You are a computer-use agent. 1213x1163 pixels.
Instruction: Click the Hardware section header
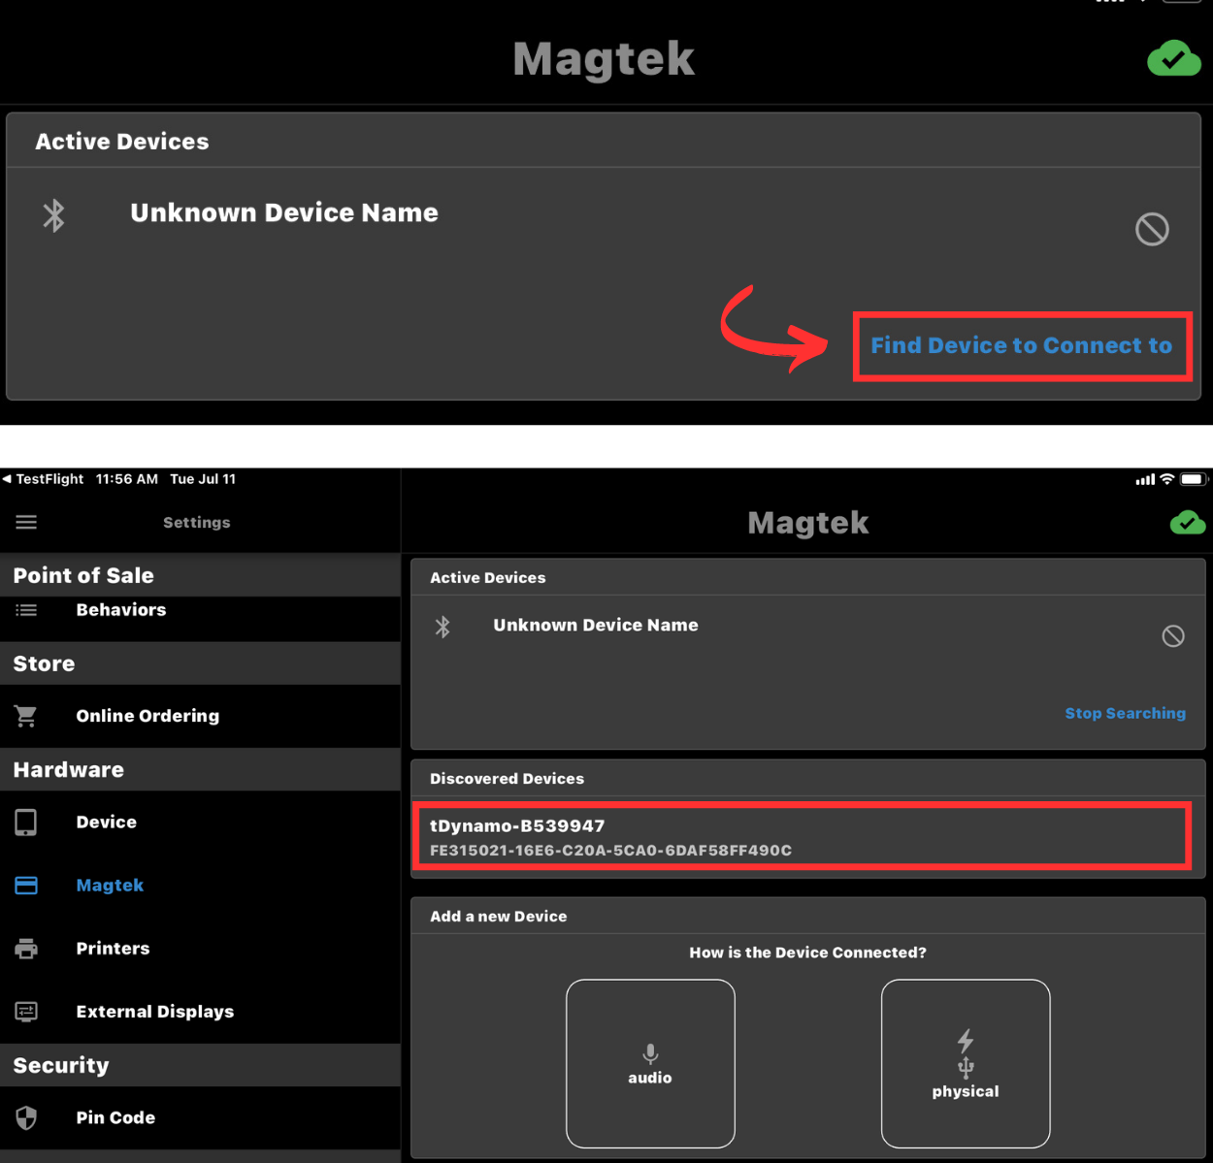pos(200,769)
